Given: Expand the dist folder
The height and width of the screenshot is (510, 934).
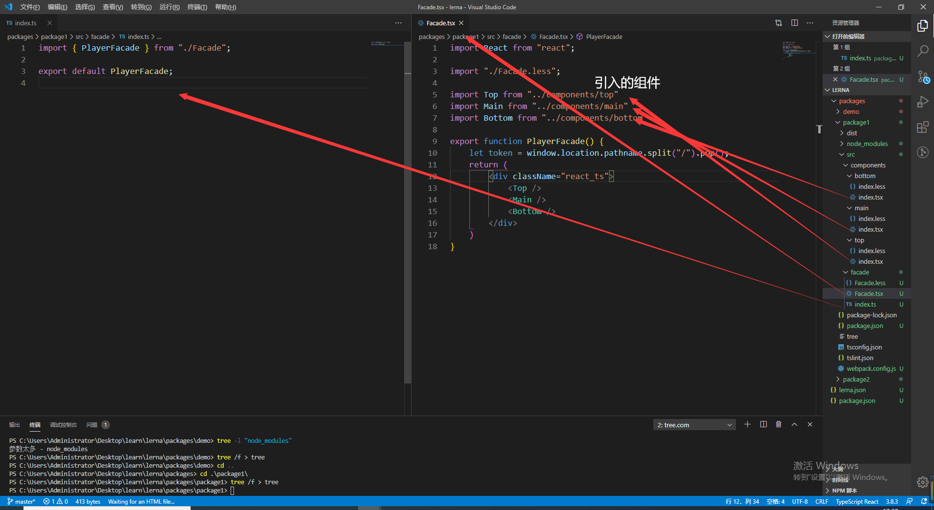Looking at the screenshot, I should (852, 133).
